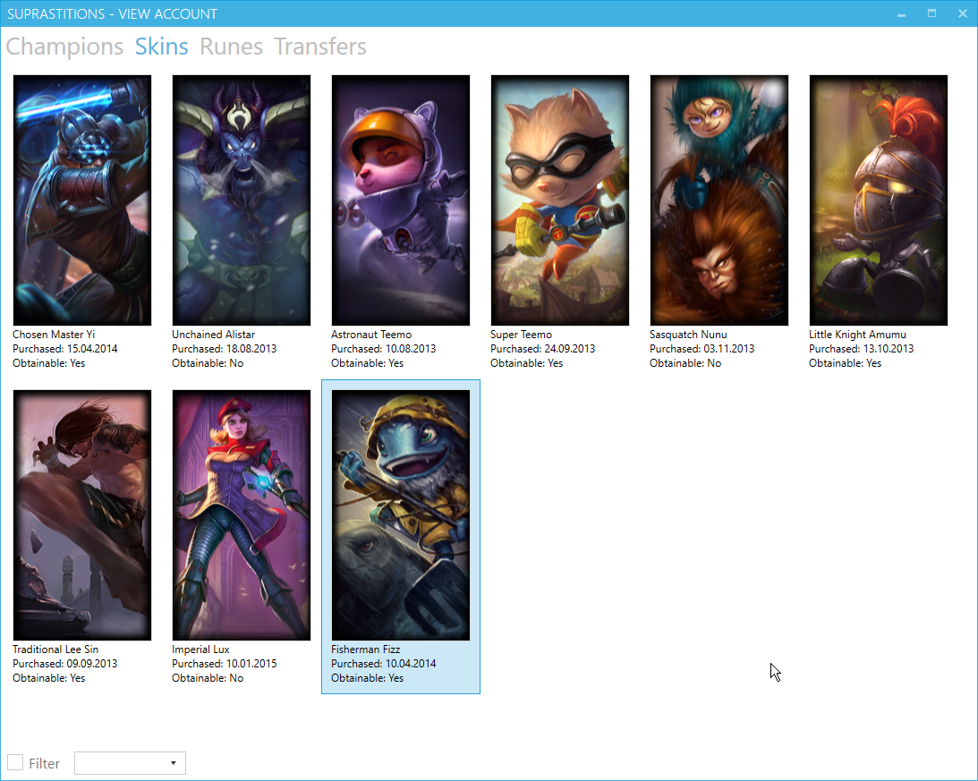This screenshot has height=781, width=978.
Task: Close the View Account window
Action: click(x=963, y=13)
